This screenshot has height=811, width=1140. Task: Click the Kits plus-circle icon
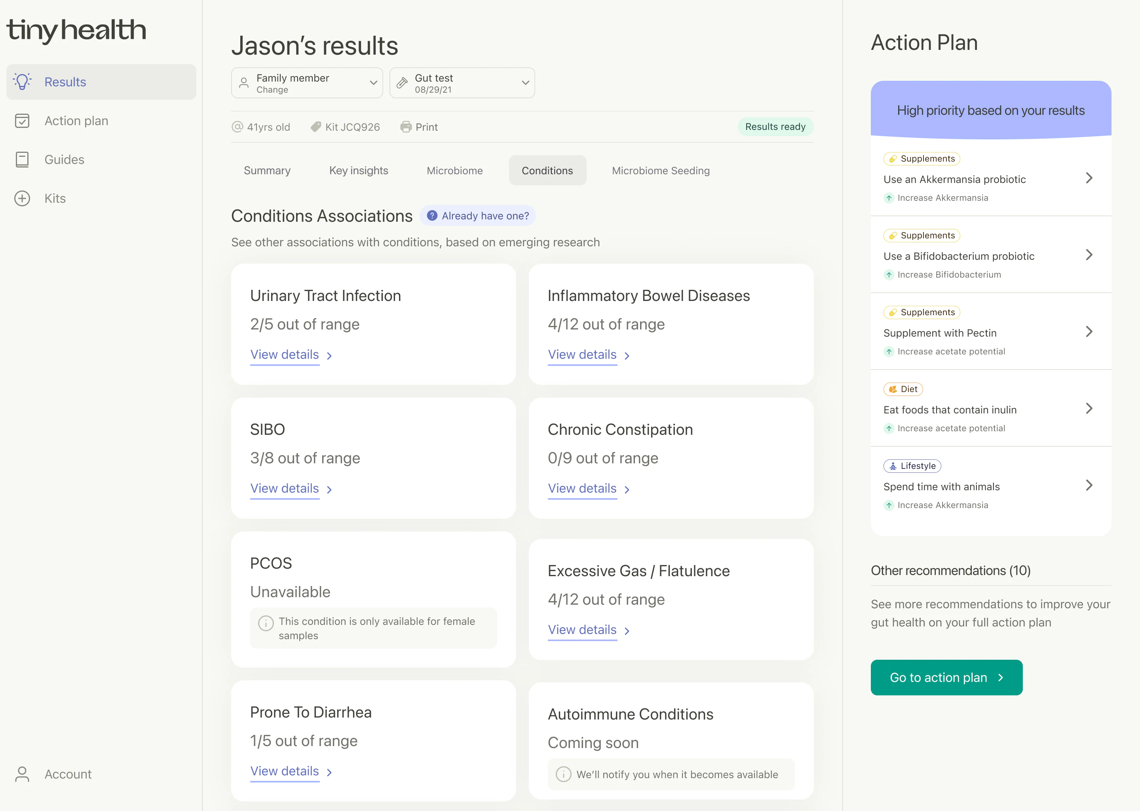pyautogui.click(x=23, y=198)
